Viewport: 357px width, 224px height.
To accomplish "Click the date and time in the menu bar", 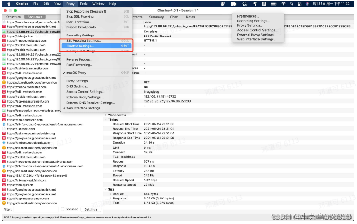I will 331,4.
